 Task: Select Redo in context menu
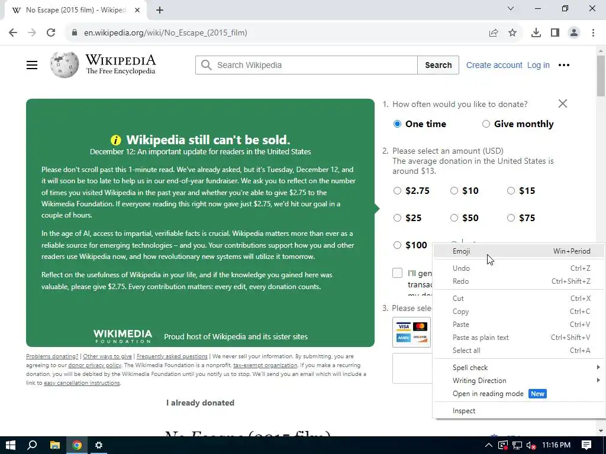[x=519, y=281]
